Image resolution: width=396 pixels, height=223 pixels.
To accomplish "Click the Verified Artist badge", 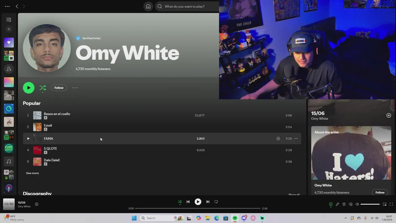I will click(x=88, y=38).
